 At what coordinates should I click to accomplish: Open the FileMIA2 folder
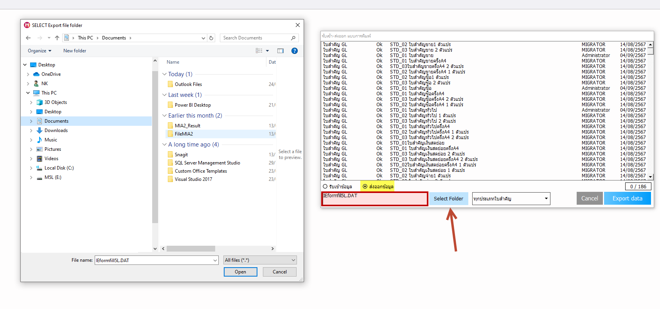tap(184, 134)
